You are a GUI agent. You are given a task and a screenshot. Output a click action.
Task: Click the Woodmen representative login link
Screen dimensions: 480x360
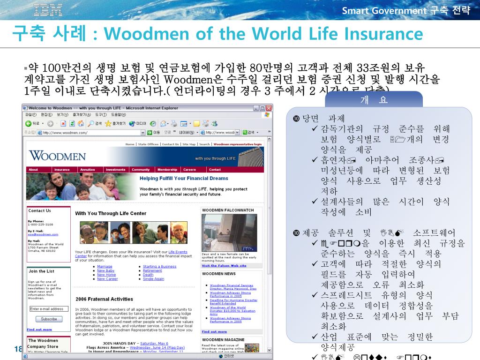tap(238, 144)
